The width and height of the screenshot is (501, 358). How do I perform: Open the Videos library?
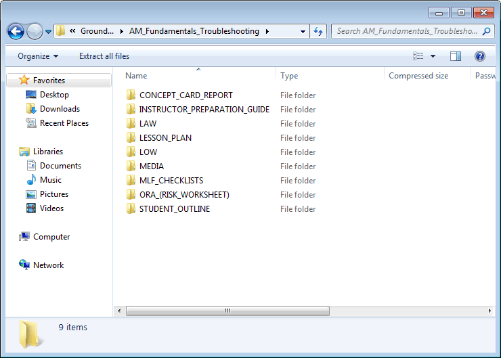pyautogui.click(x=51, y=208)
